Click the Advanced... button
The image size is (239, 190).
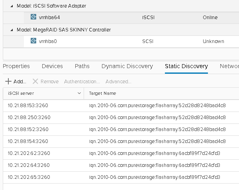[118, 82]
